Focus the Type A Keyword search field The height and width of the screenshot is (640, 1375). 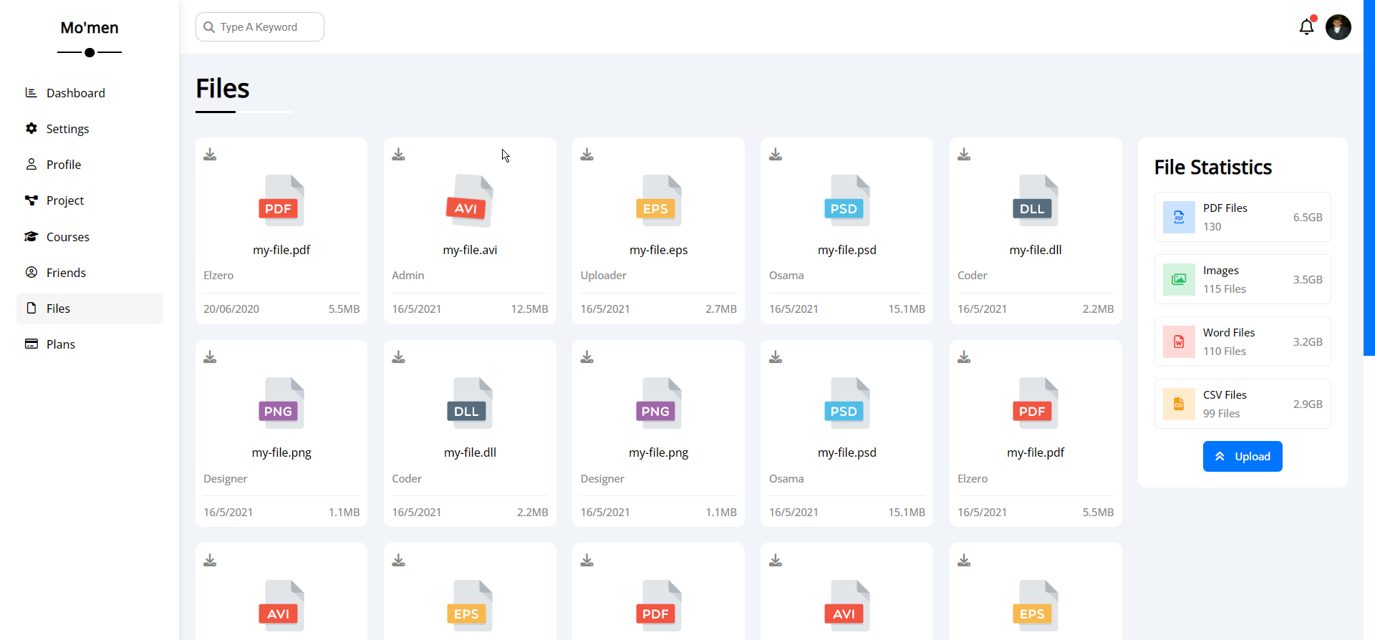(266, 27)
